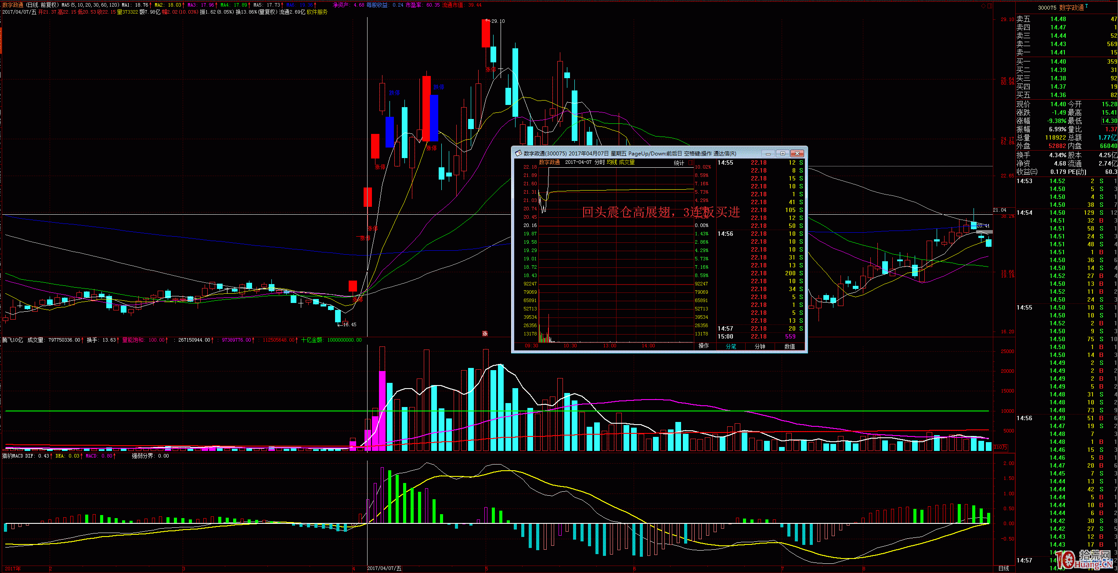Click the 腾飞10亿 volume indicator name
Viewport: 1118px width, 573px height.
[x=12, y=340]
